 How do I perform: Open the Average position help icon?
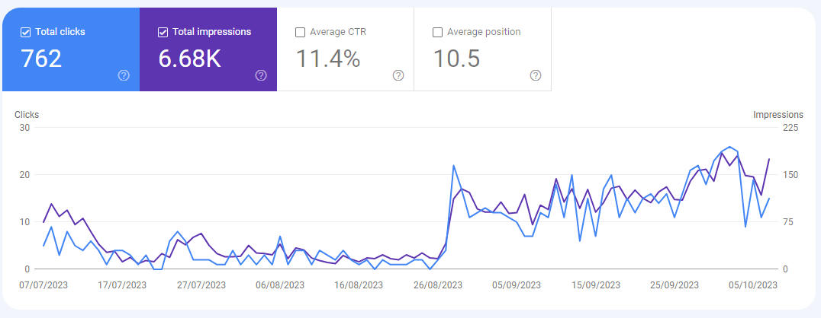coord(536,75)
